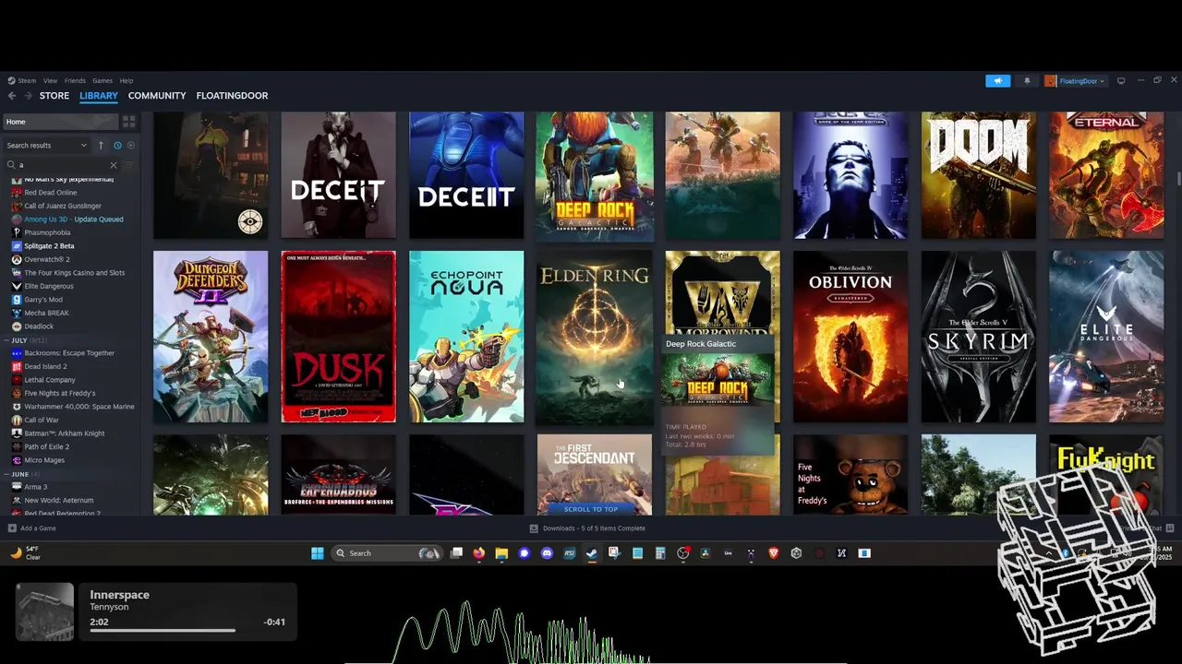
Task: Click the library search field
Action: click(63, 165)
